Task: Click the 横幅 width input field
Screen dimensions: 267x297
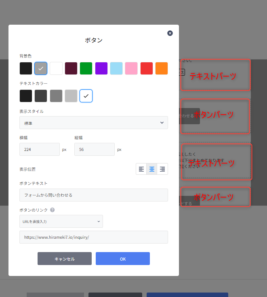Action: 40,149
